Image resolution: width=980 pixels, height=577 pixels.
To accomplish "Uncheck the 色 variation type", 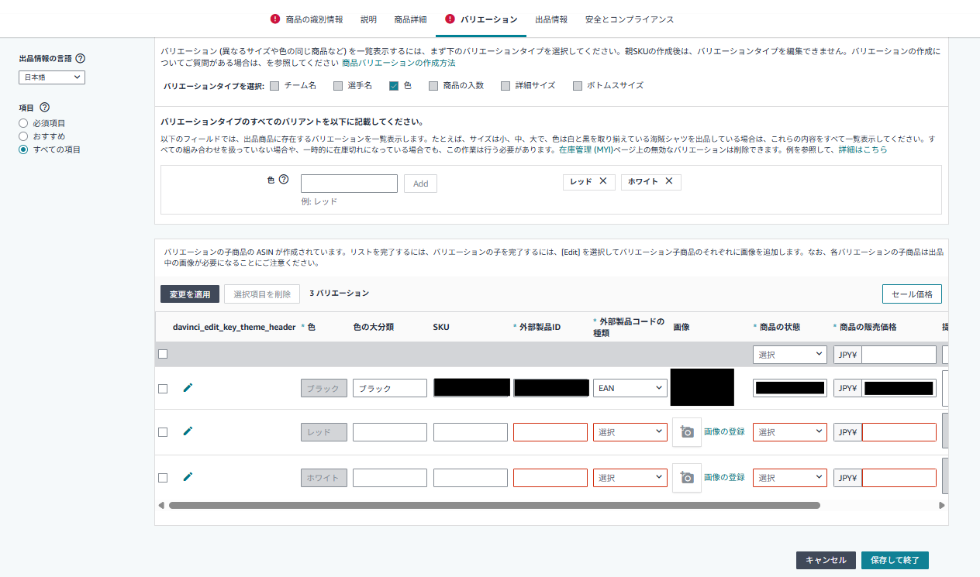I will pyautogui.click(x=394, y=86).
